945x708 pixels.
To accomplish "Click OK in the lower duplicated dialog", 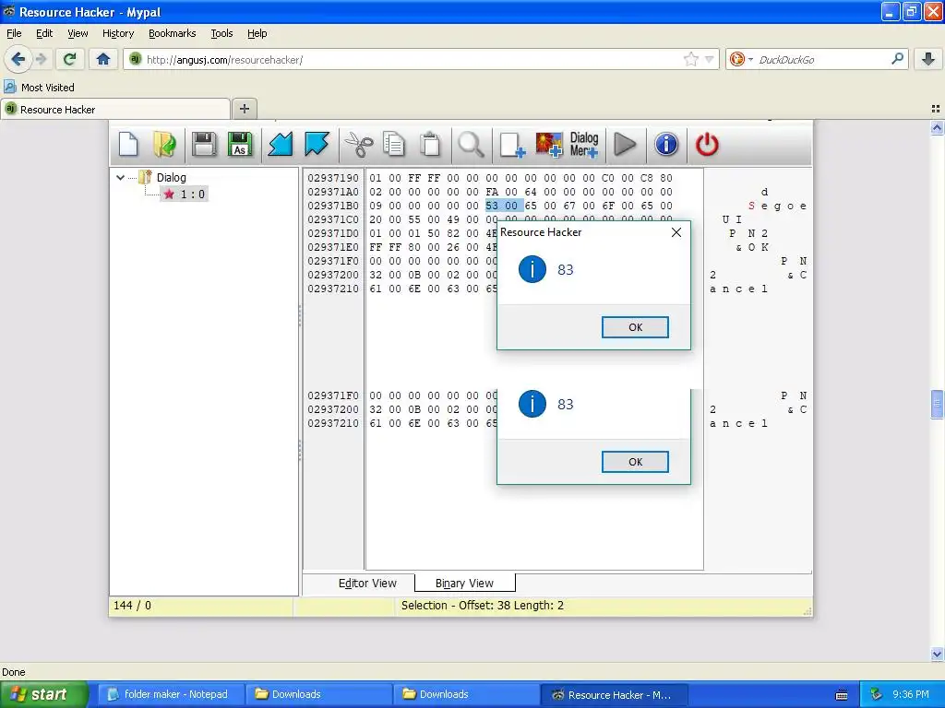I will [635, 462].
